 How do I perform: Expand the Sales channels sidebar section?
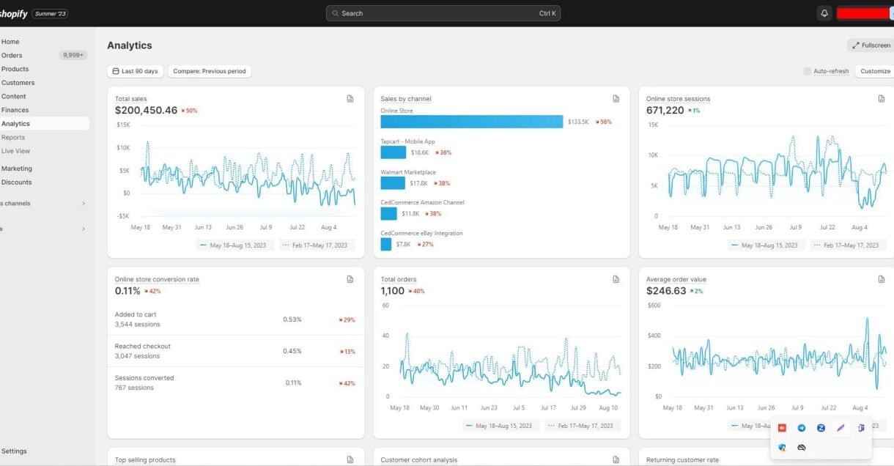[83, 204]
